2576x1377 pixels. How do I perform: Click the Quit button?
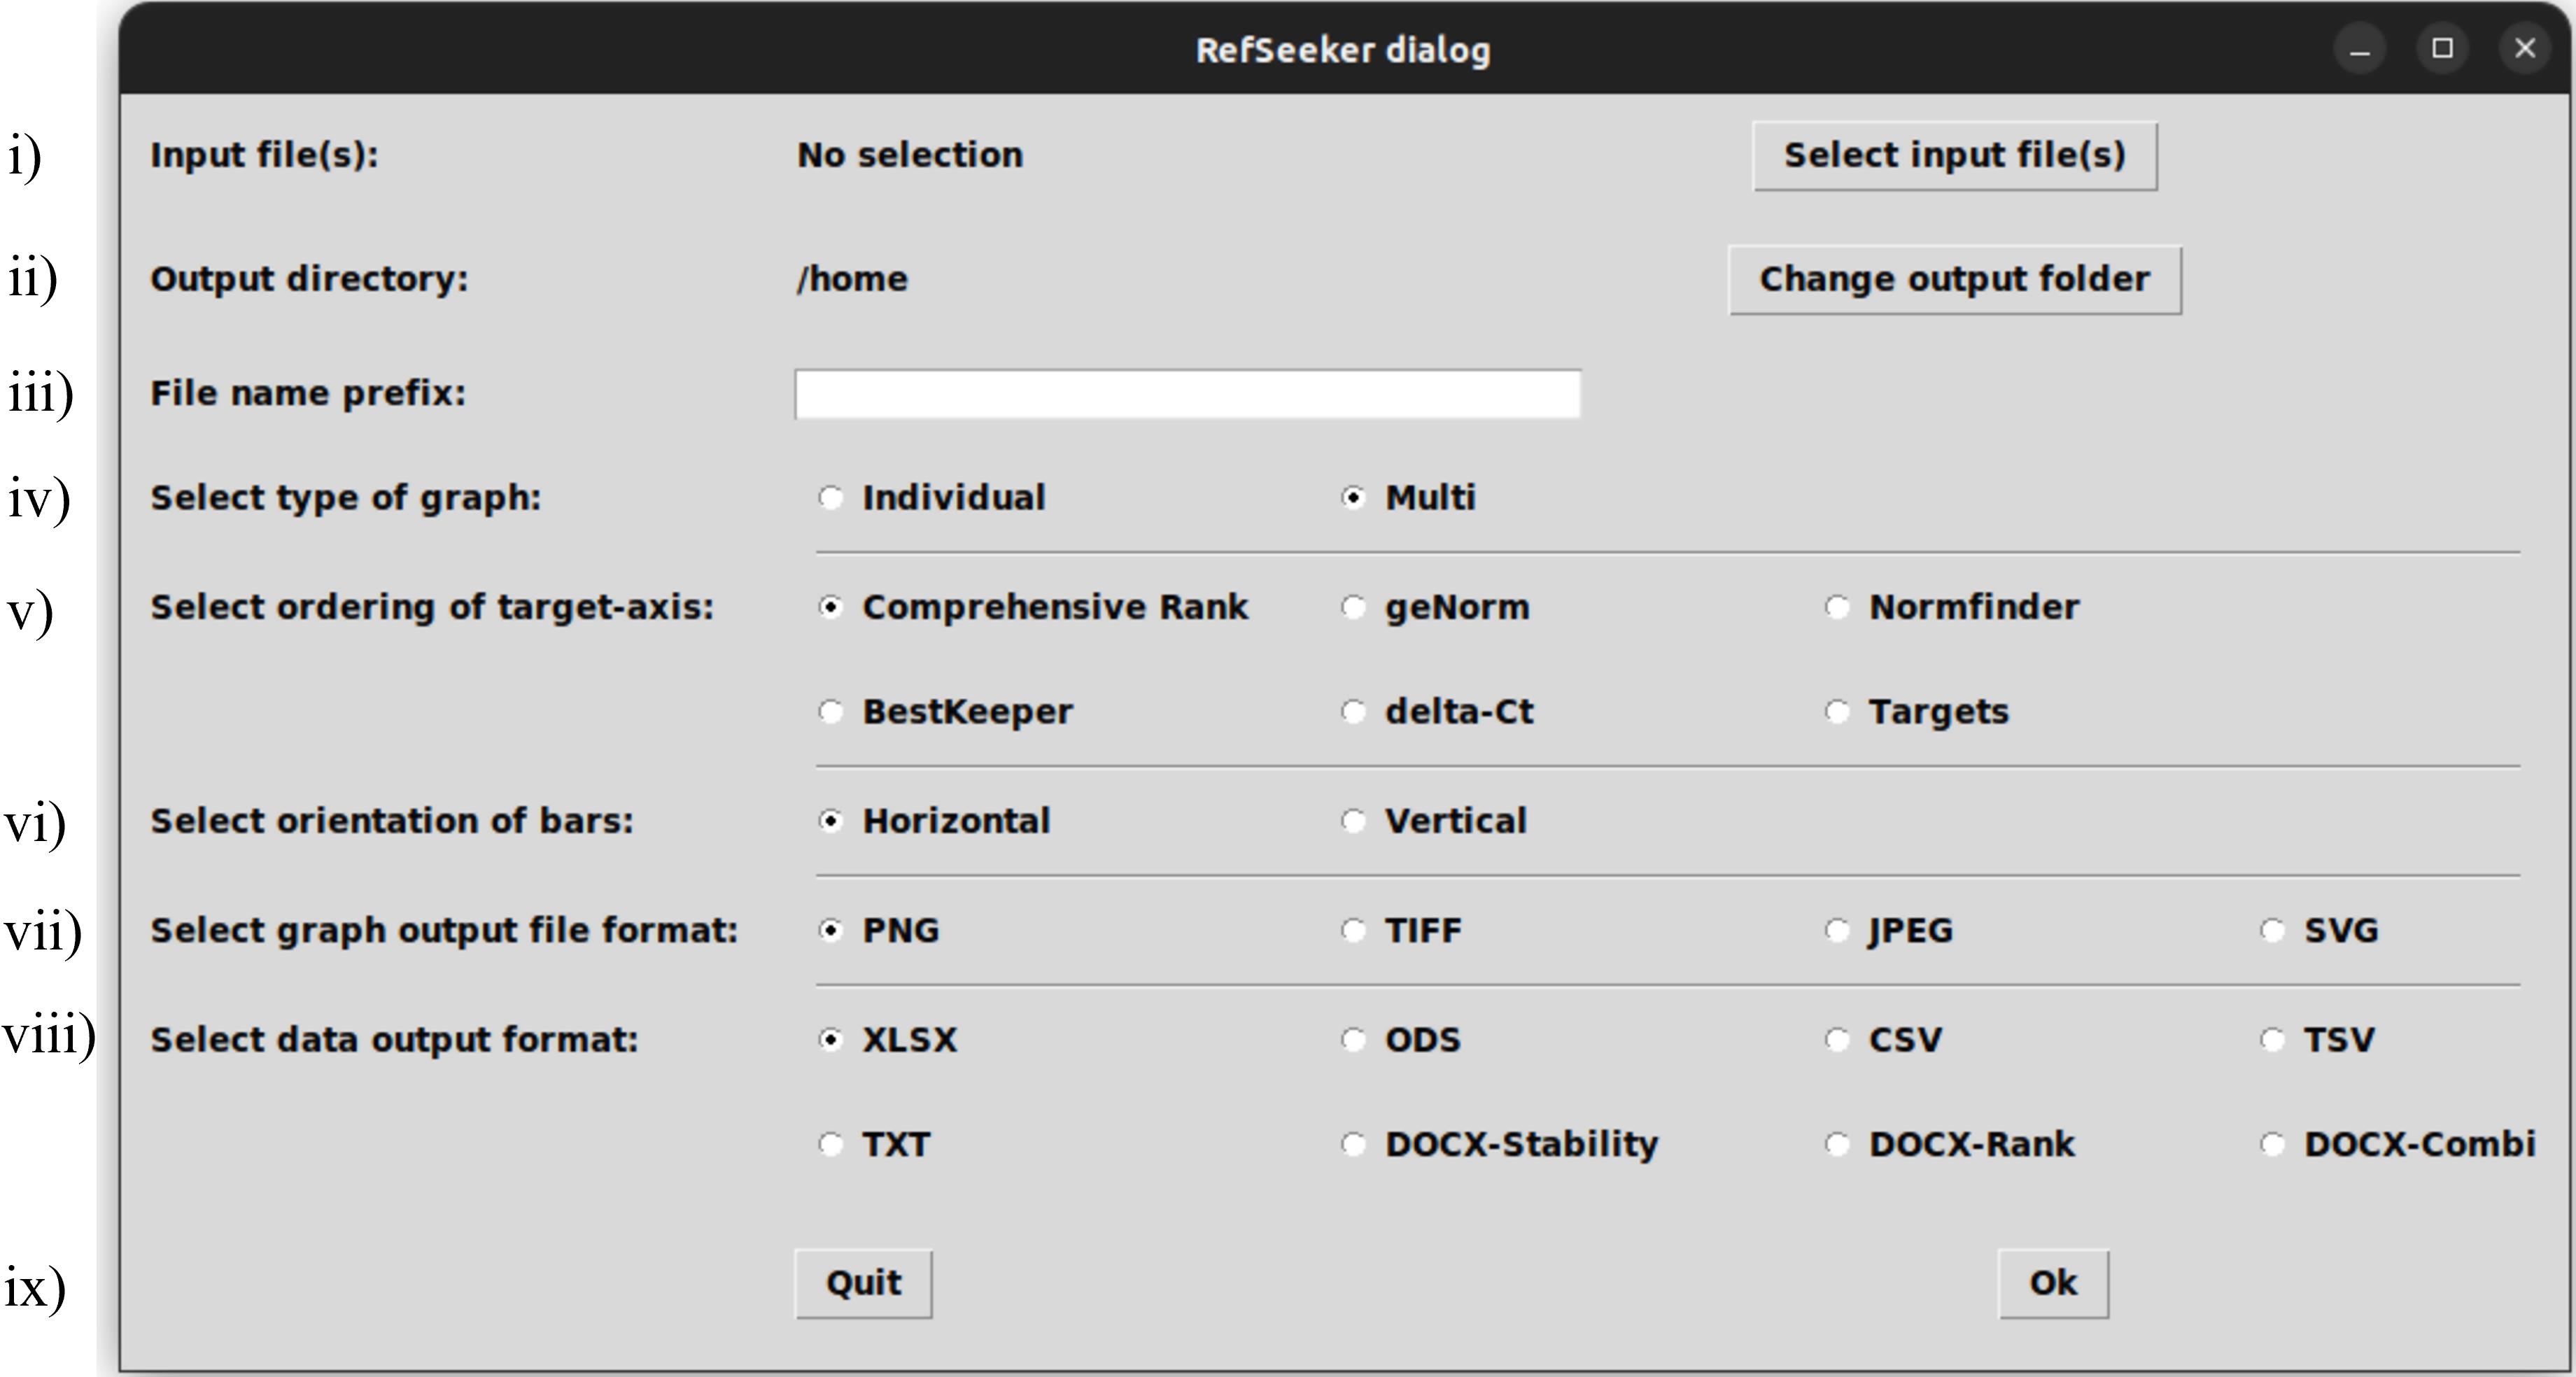(x=864, y=1284)
